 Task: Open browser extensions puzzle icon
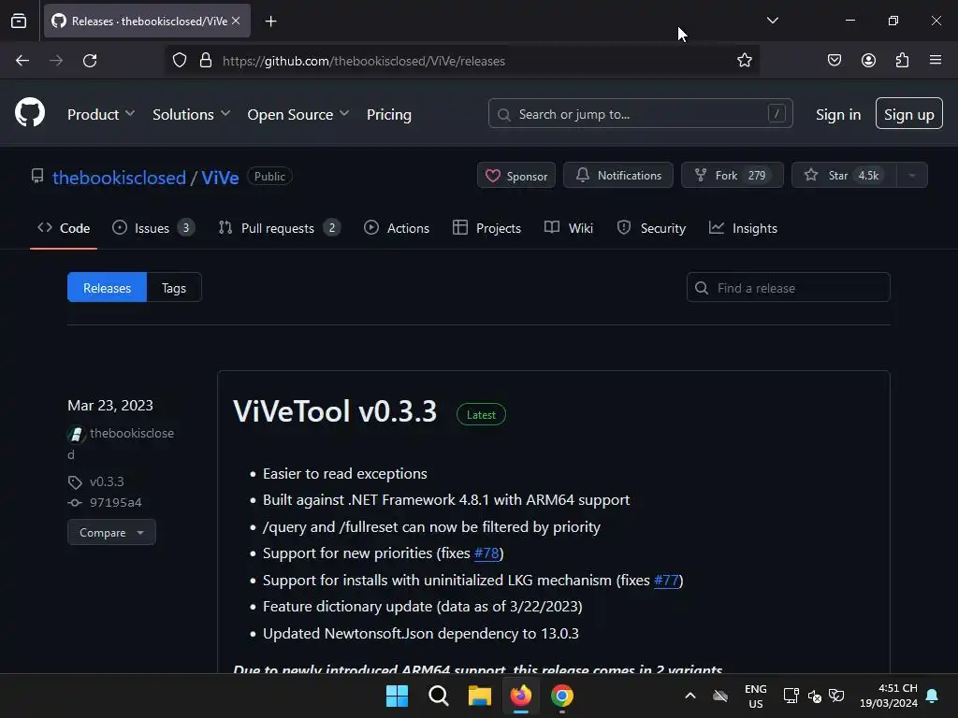coord(902,61)
